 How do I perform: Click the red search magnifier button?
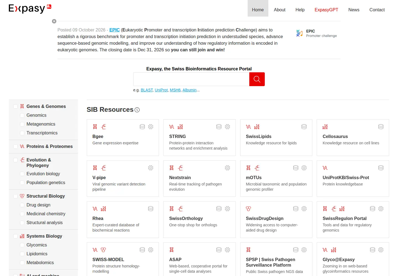point(257,79)
